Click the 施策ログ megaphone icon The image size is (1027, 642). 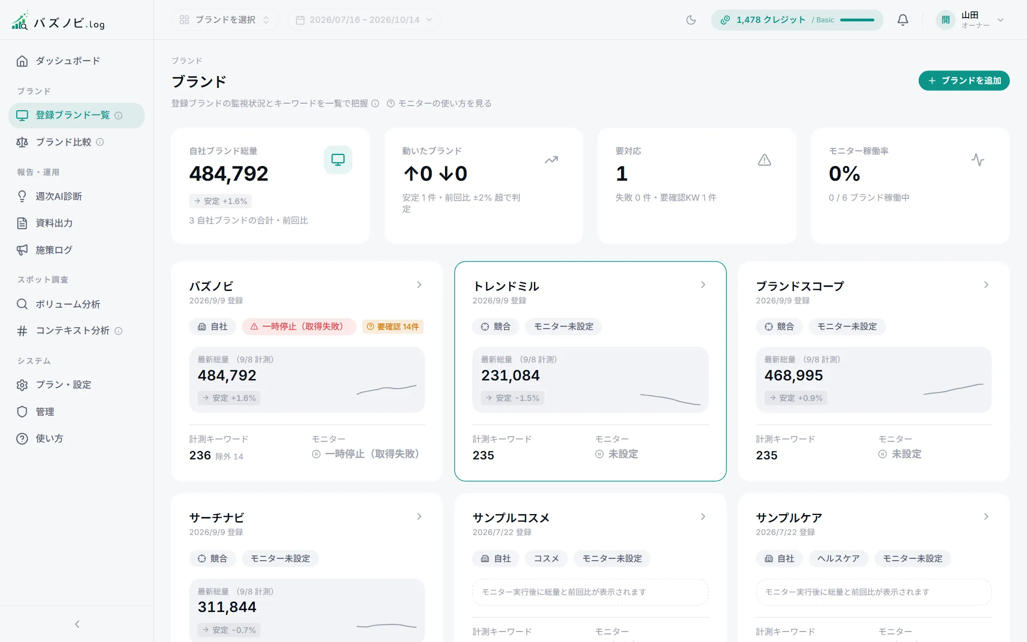[x=22, y=250]
